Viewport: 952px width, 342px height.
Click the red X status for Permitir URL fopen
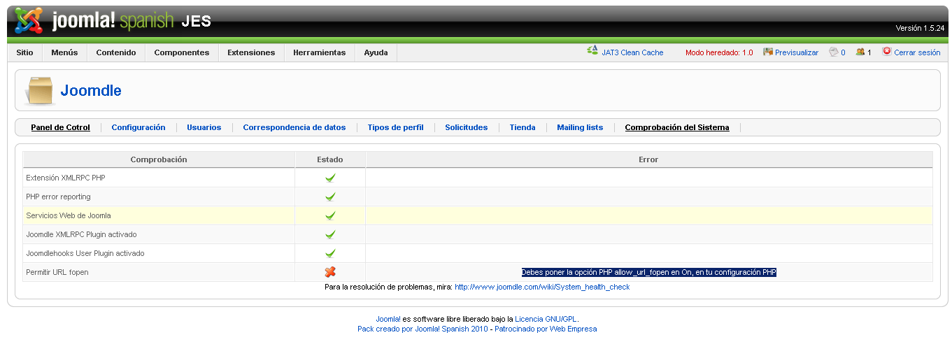pos(330,272)
